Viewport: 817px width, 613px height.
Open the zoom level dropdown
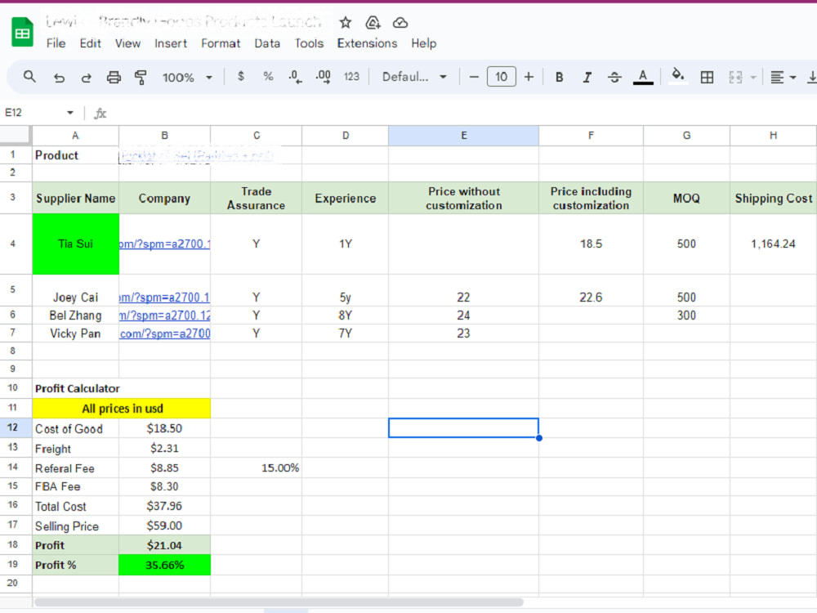[x=188, y=78]
